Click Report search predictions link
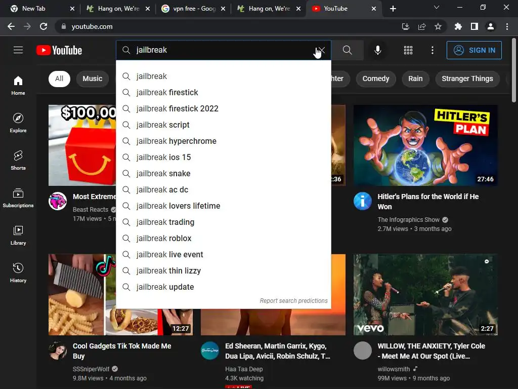 tap(293, 301)
